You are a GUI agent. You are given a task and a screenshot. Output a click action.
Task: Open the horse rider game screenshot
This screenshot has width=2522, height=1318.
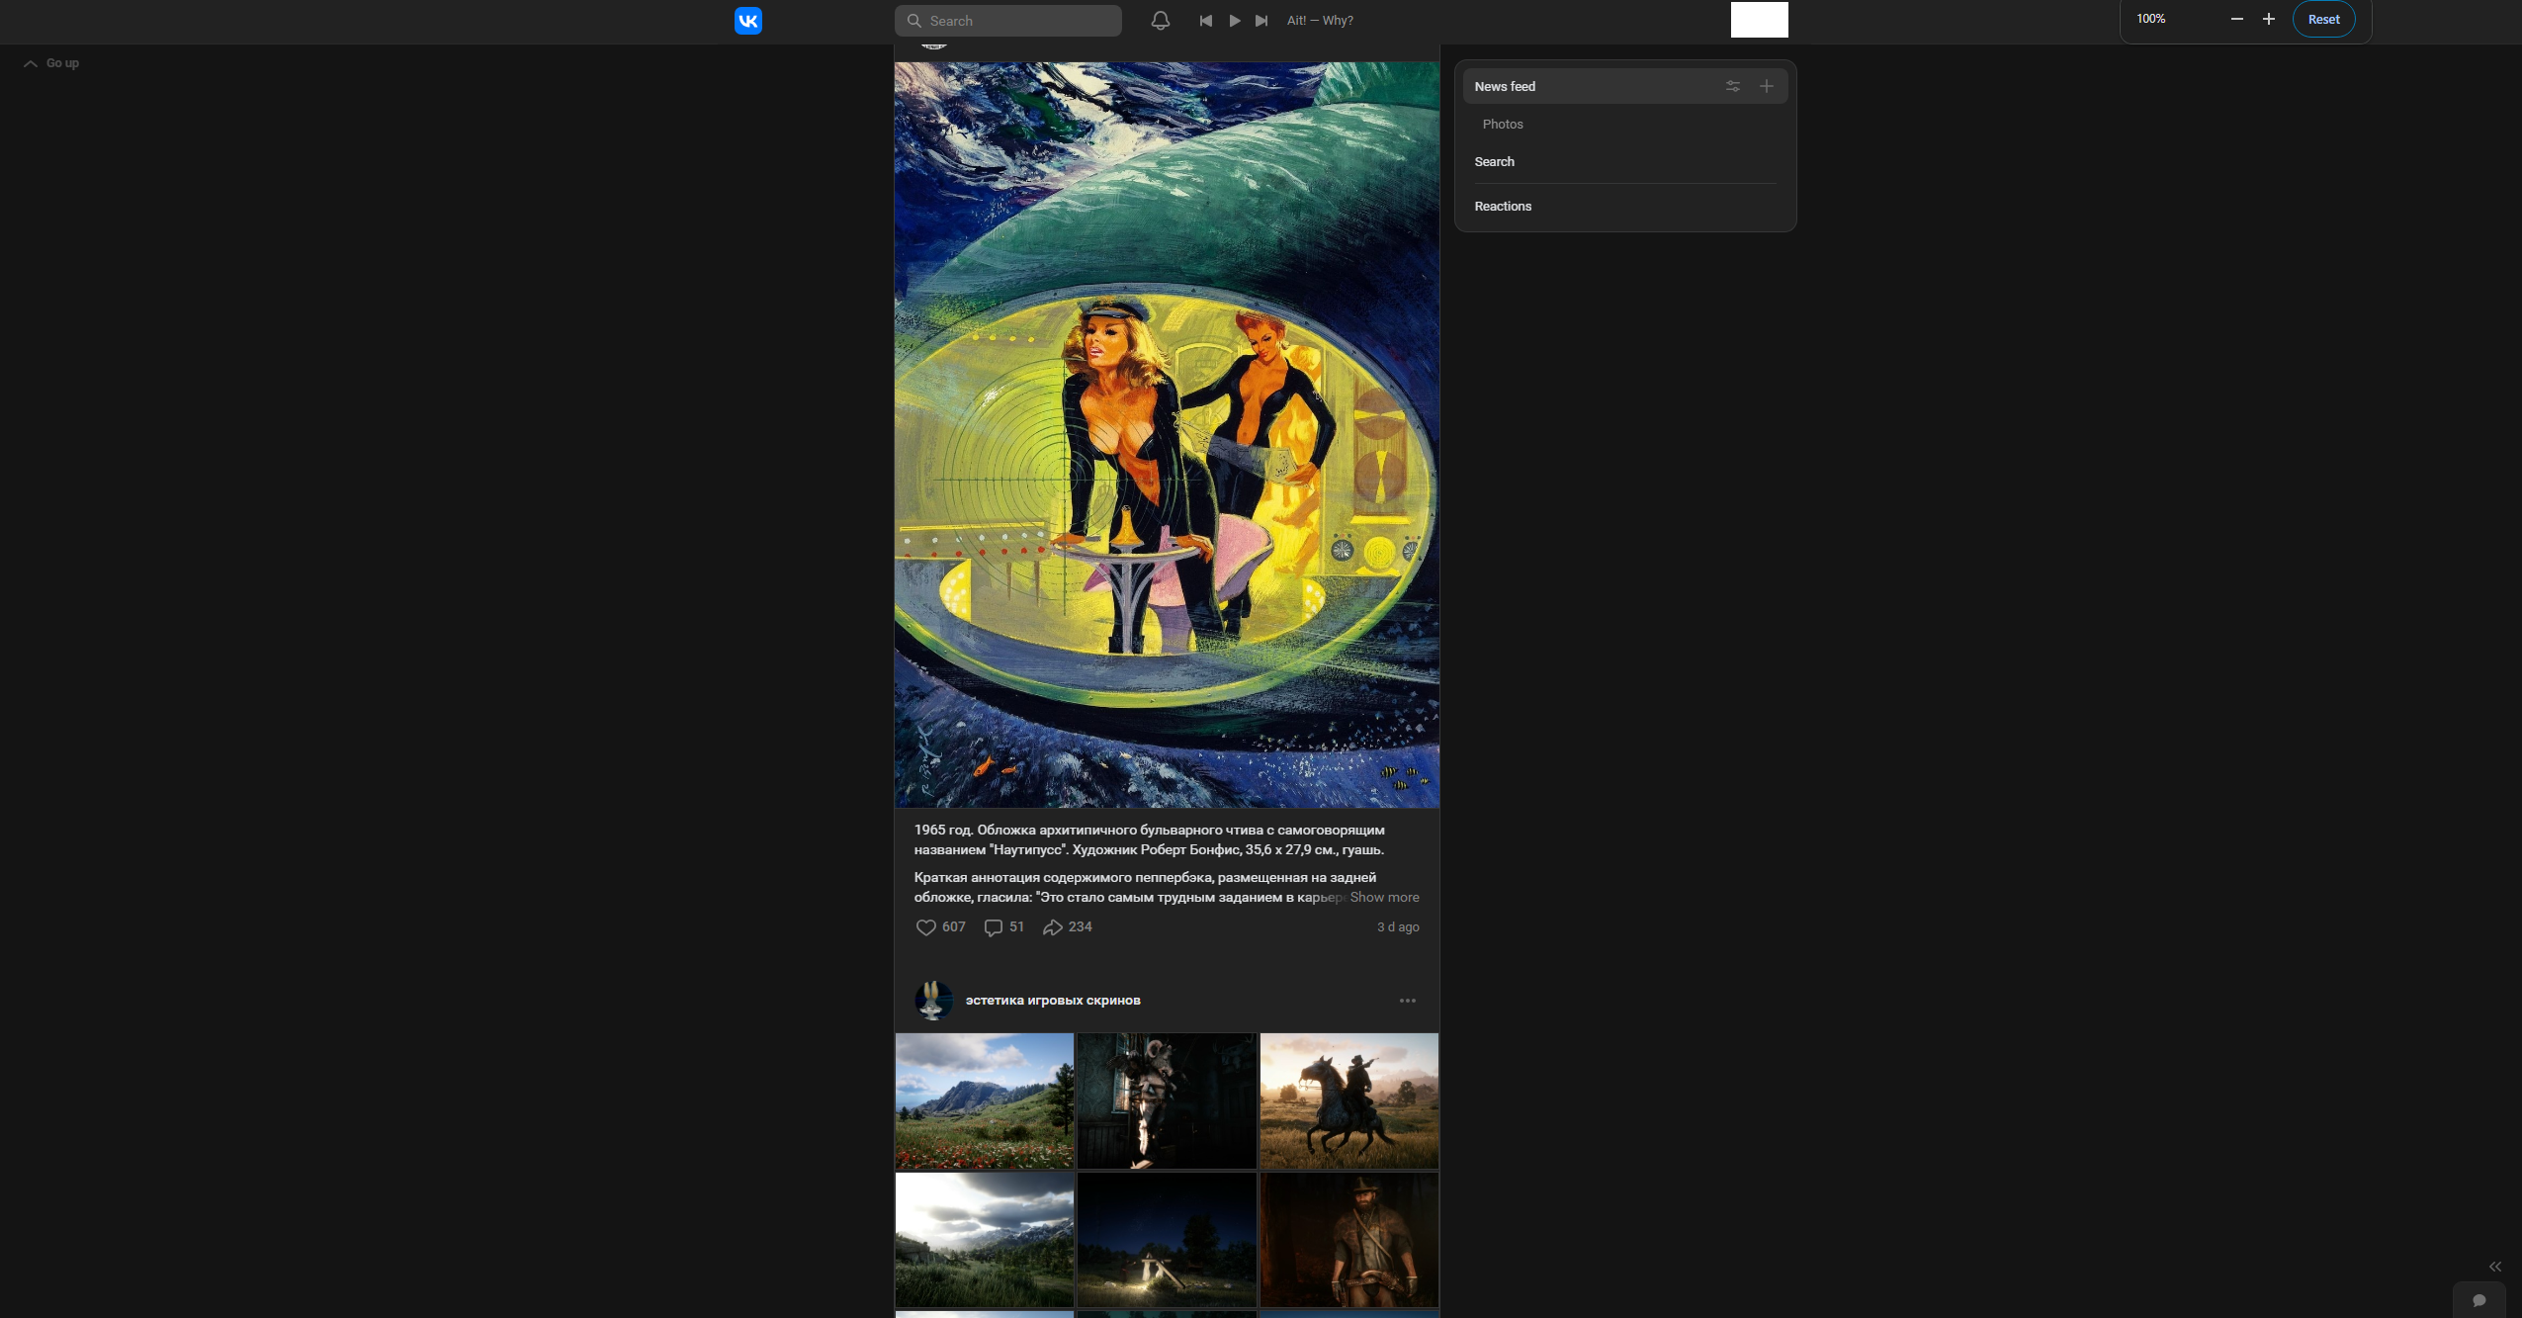click(1348, 1100)
